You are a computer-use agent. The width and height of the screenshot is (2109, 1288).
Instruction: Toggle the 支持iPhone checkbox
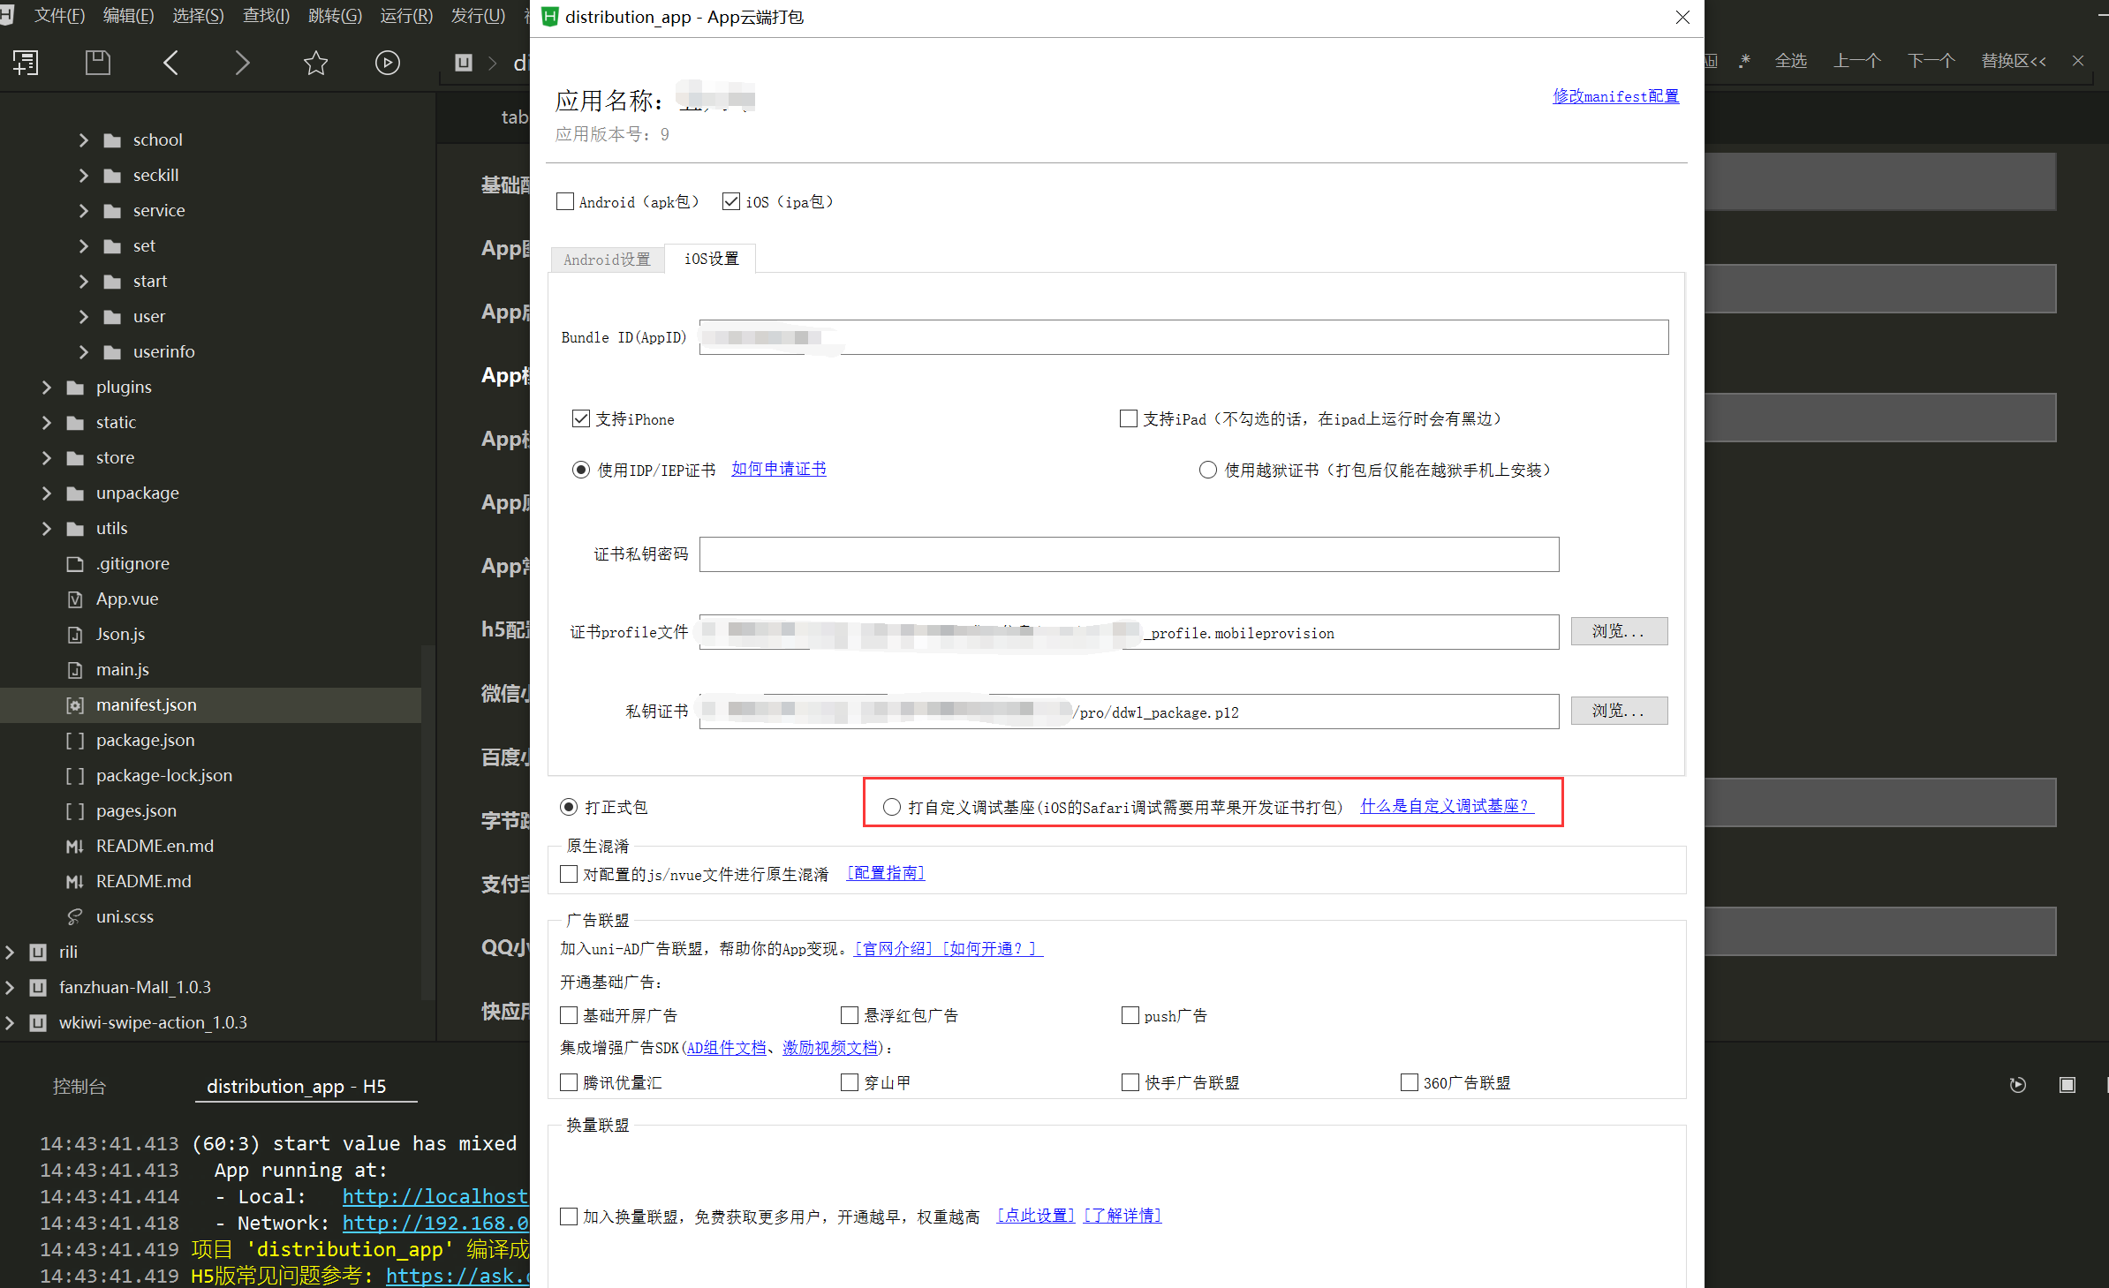coord(580,419)
